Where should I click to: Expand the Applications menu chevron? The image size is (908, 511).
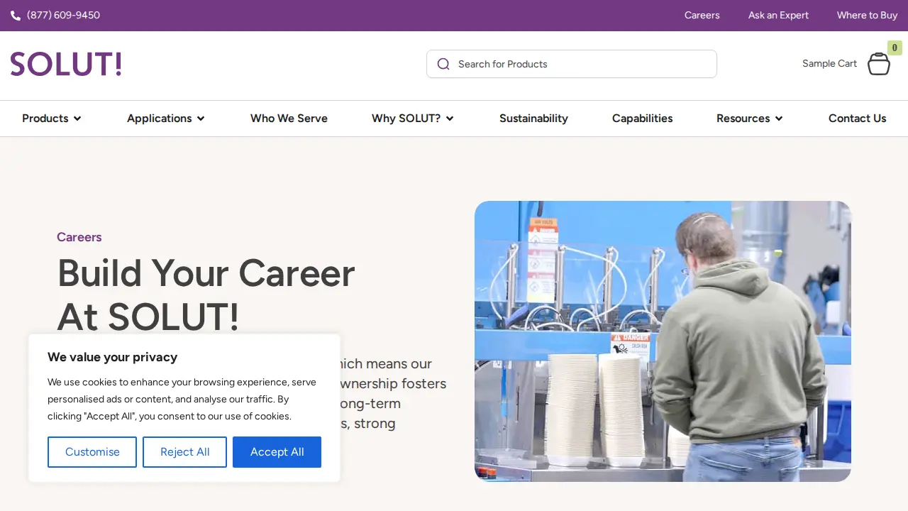(x=201, y=119)
